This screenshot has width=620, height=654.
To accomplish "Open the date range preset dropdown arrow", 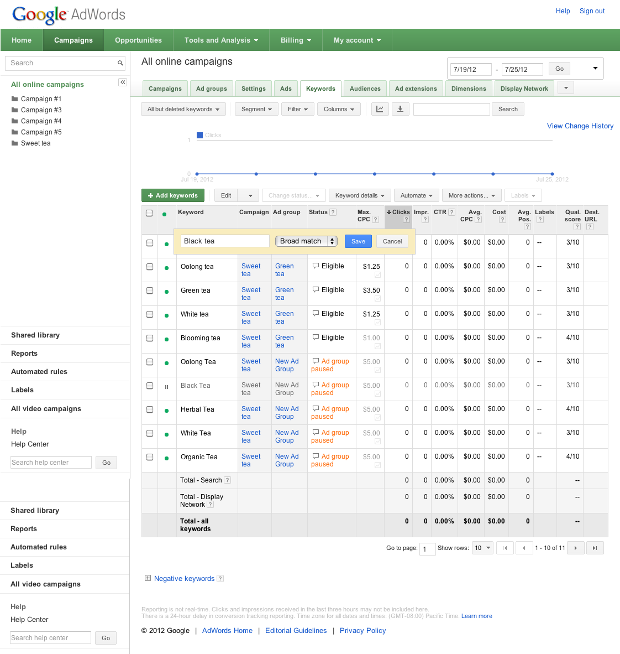I will [x=596, y=68].
